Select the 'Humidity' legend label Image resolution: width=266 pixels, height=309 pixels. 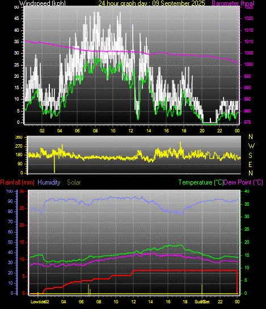[x=49, y=182]
